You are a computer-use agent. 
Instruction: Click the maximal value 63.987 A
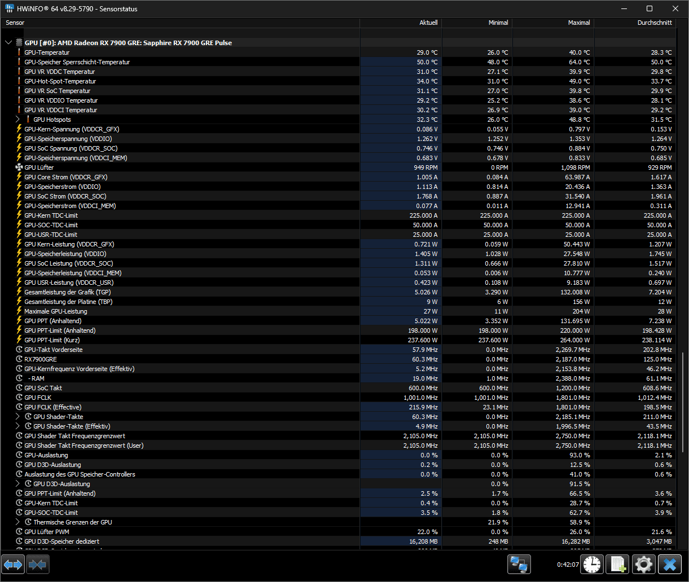(x=577, y=177)
